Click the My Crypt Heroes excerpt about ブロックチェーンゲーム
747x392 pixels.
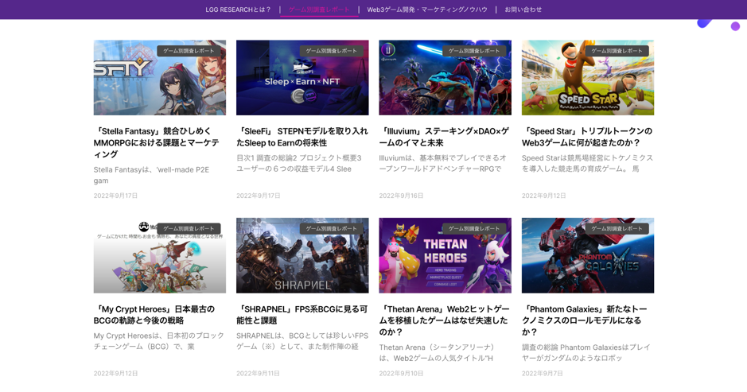[x=158, y=341]
